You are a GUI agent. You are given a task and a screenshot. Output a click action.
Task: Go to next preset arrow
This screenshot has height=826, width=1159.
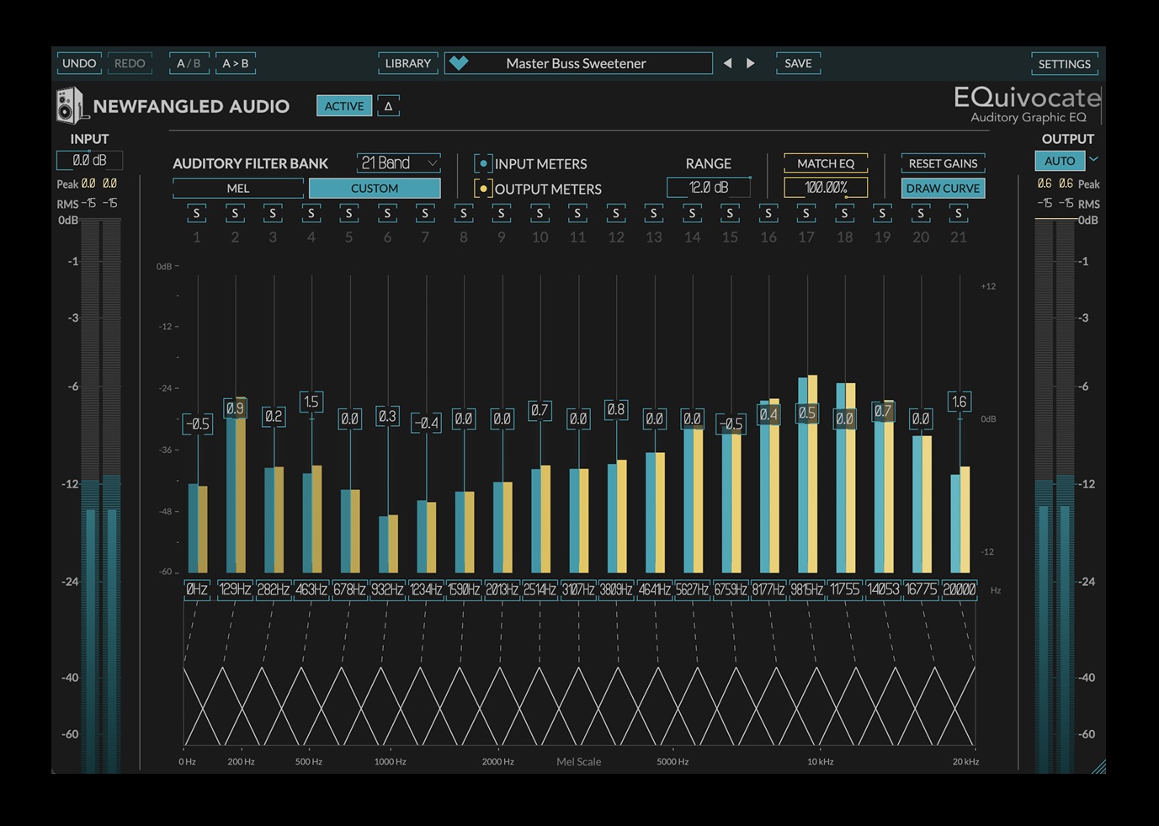tap(751, 63)
